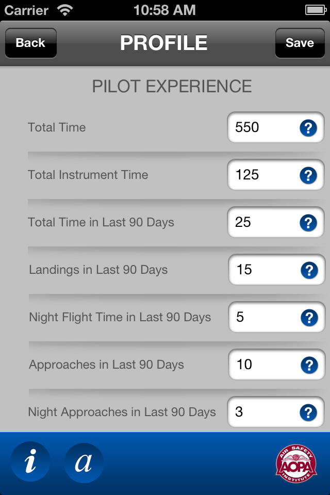This screenshot has height=495, width=330.
Task: Open help for Total Instrument Time
Action: coord(308,175)
